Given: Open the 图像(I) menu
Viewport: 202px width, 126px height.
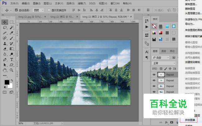Looking at the screenshot, I should [37, 3].
